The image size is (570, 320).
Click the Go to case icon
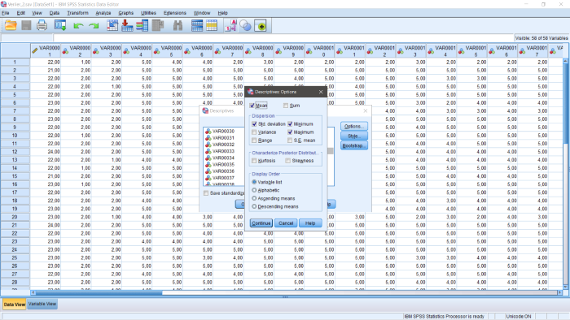tap(112, 25)
